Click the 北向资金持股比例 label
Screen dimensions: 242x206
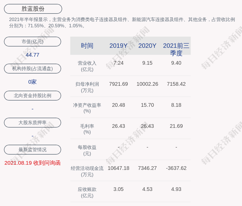[x=33, y=96]
